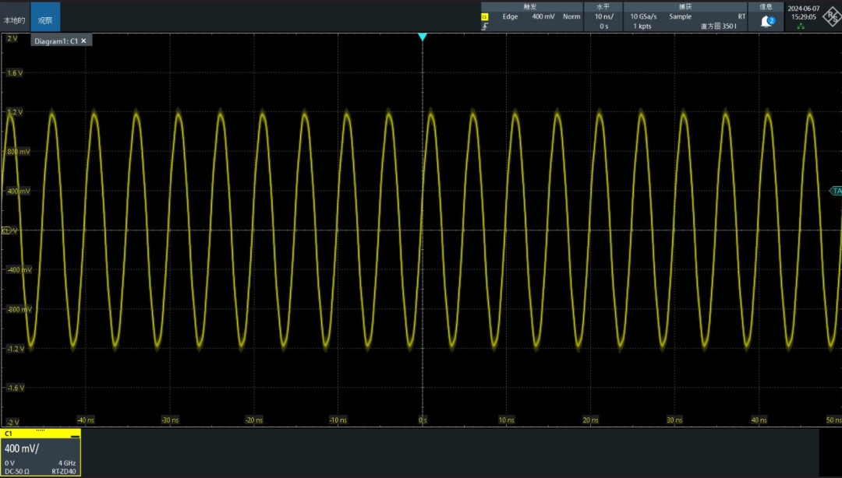842x478 pixels.
Task: Click the 10 ns/ time scale value
Action: [x=603, y=16]
